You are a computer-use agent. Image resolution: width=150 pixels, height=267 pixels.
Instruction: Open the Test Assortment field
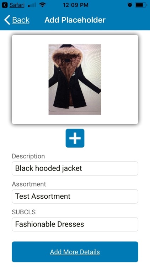75,196
